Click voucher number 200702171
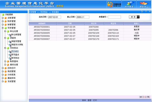 pyautogui.click(x=113, y=39)
